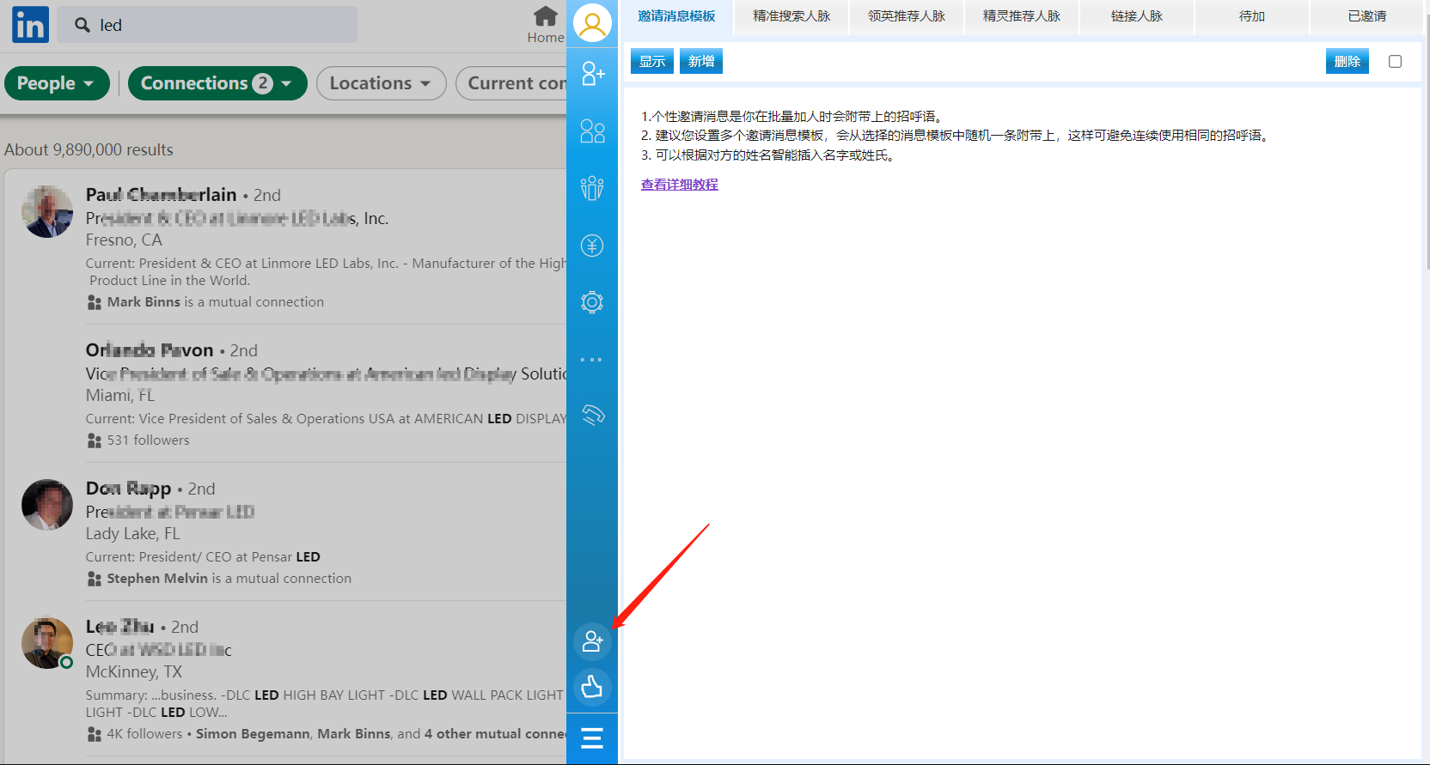The image size is (1430, 765).
Task: Click the user profile avatar icon in sidebar
Action: [592, 23]
